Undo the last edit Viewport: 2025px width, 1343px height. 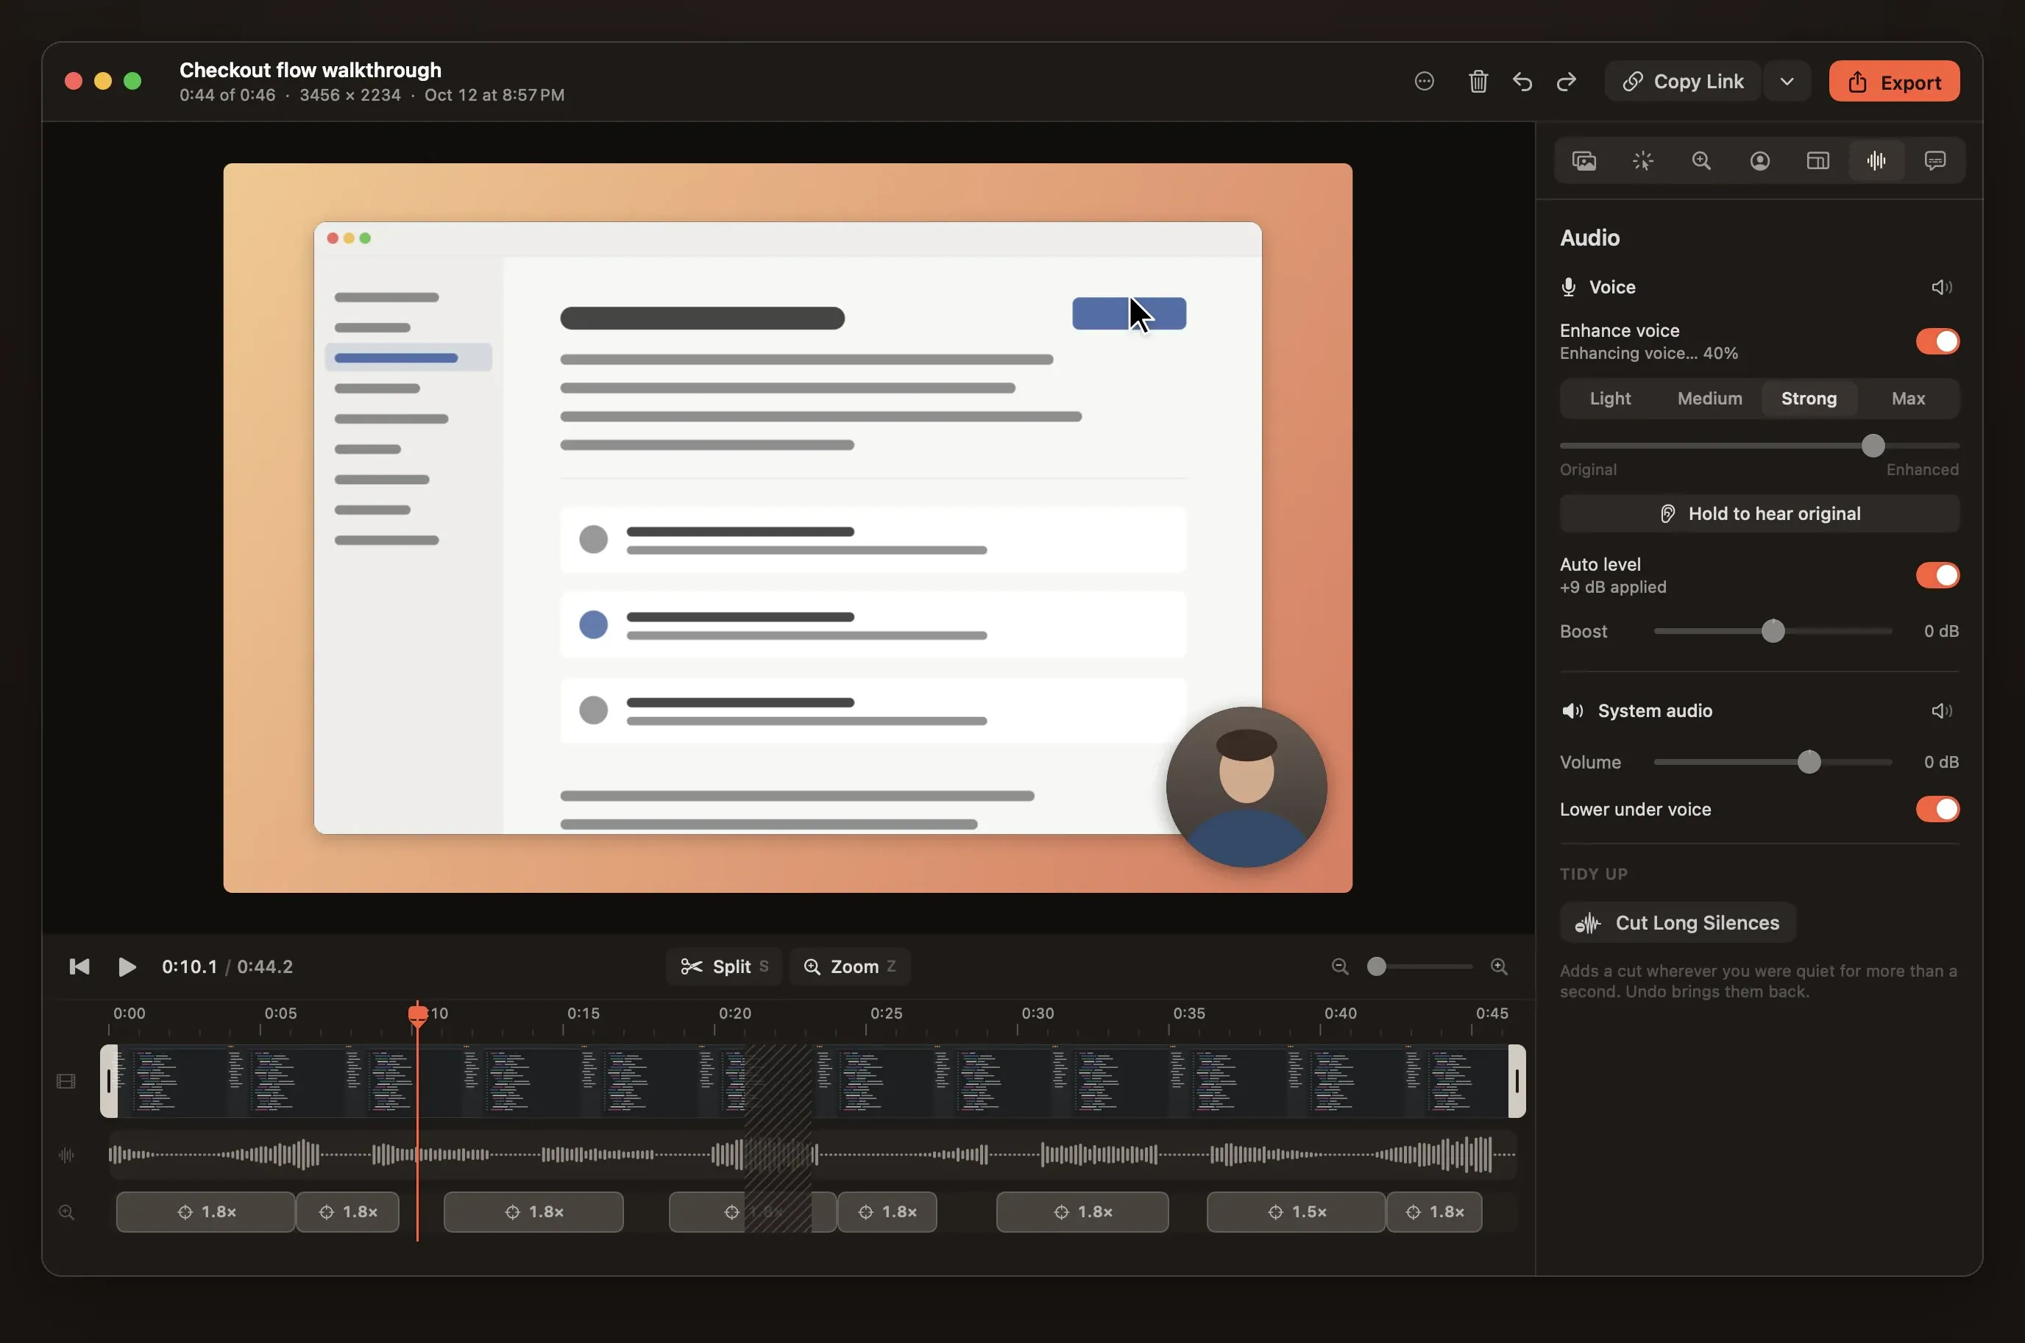1522,82
